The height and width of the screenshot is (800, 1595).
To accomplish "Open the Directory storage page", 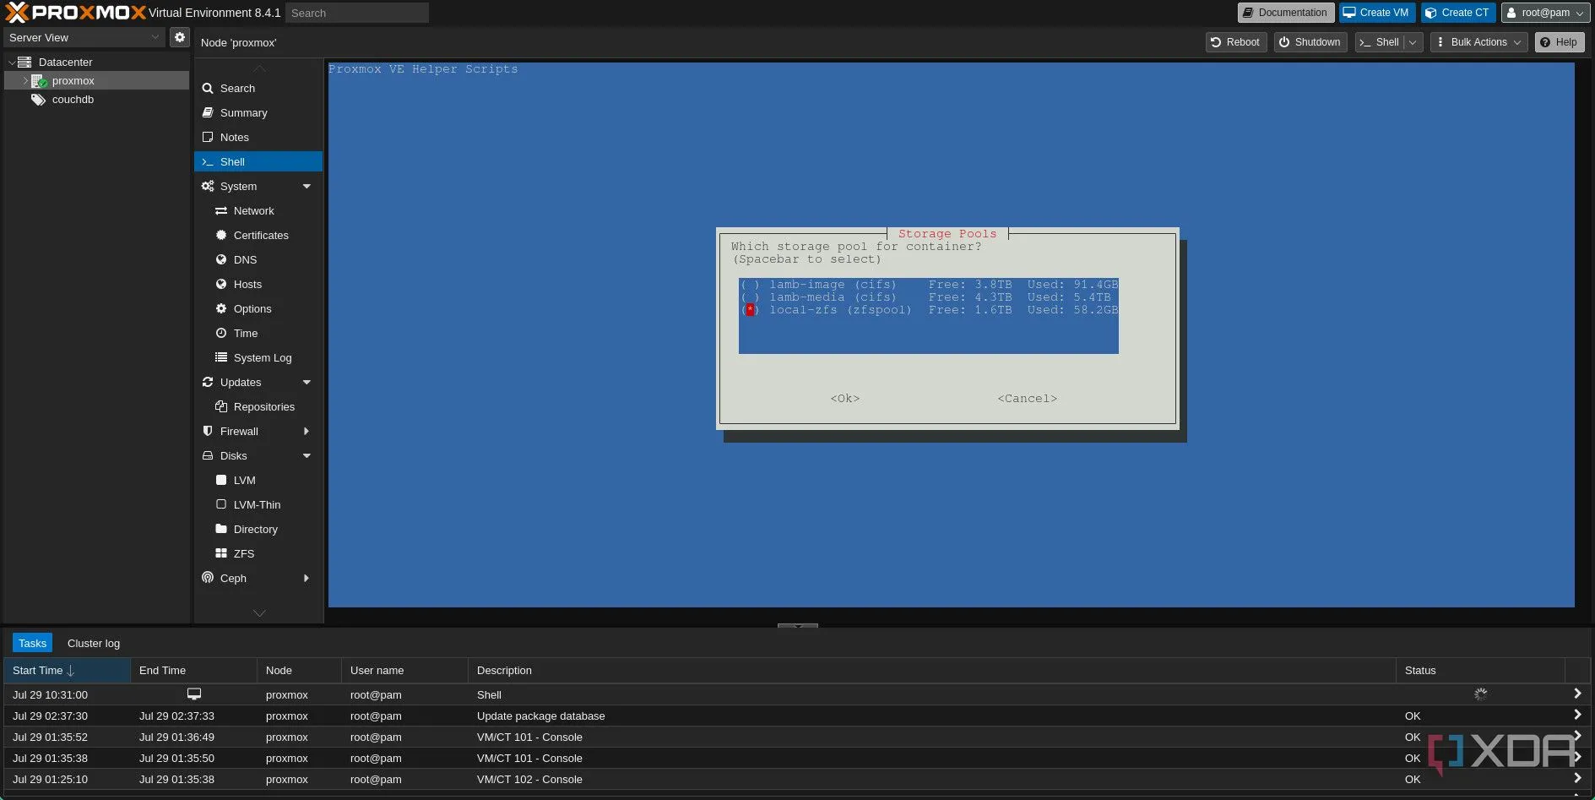I will (255, 530).
